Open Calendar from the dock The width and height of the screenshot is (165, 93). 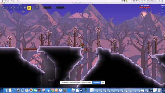(44, 90)
